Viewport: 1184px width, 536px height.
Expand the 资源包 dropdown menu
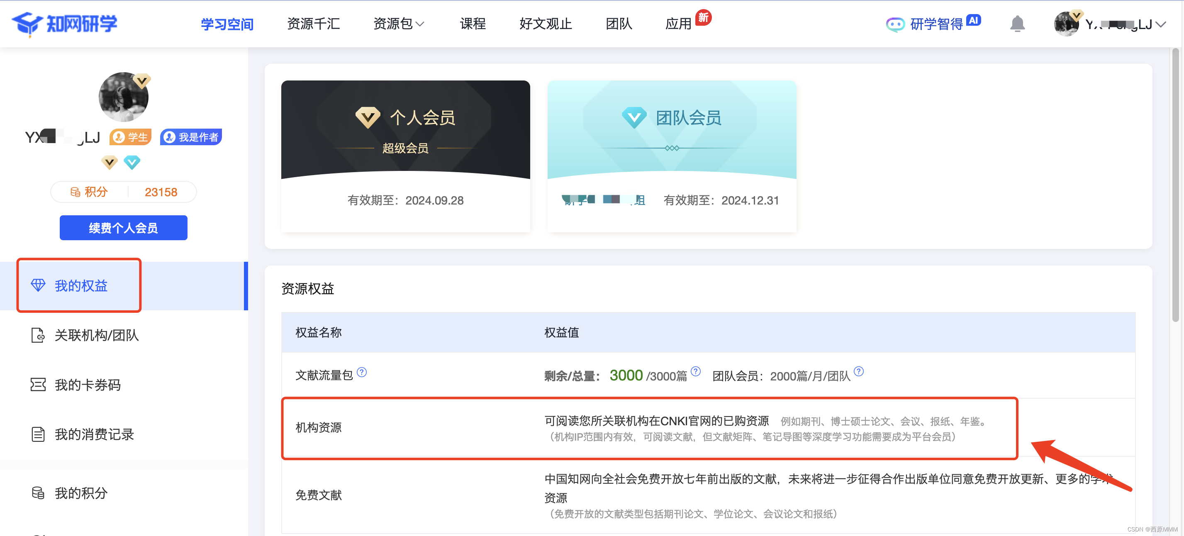tap(398, 24)
